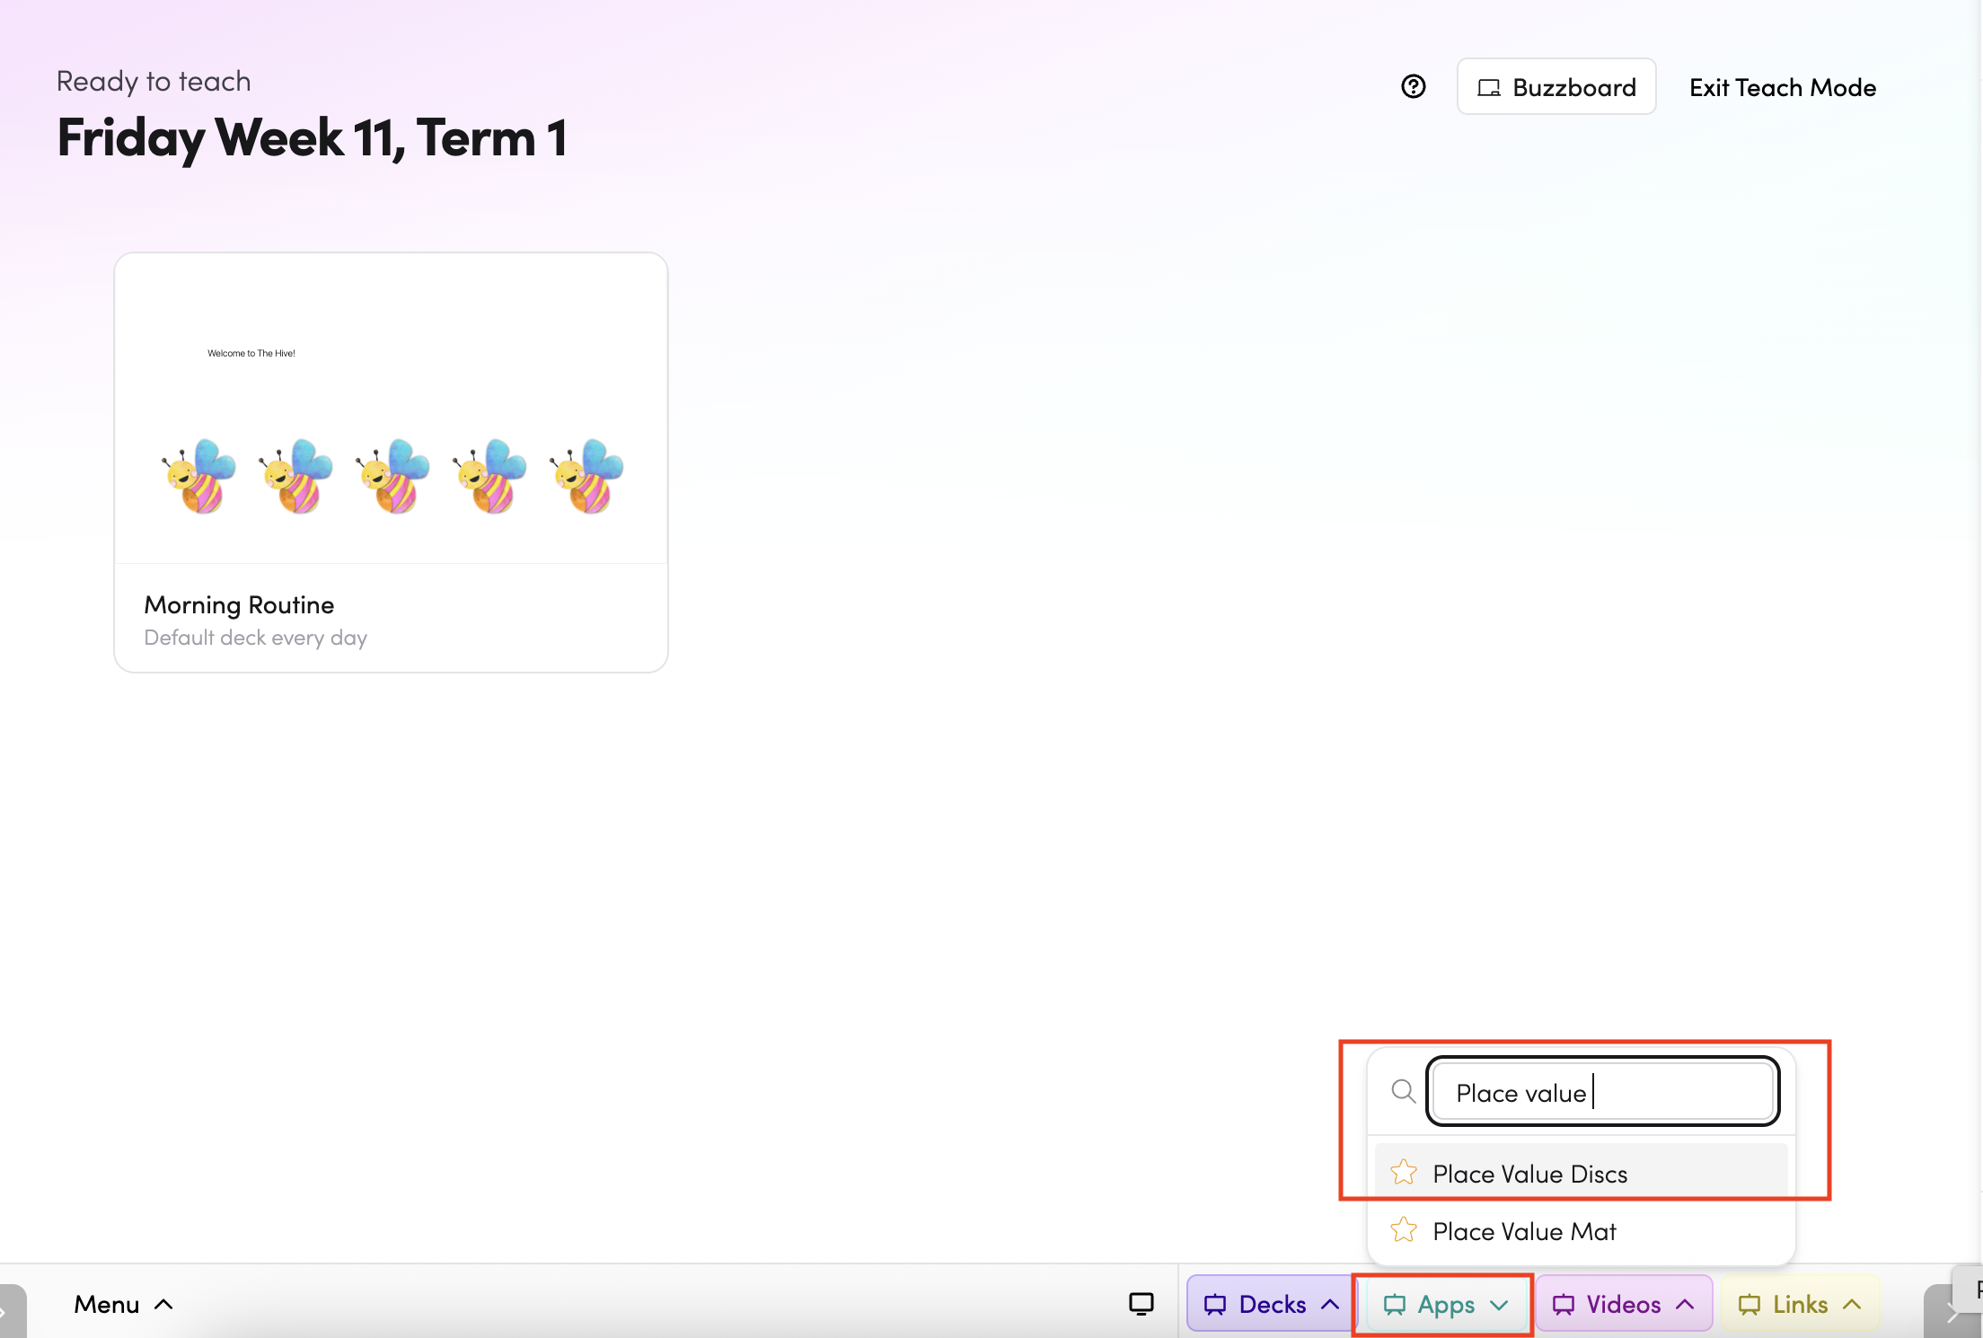Click the Morning Routine title text

pyautogui.click(x=239, y=604)
